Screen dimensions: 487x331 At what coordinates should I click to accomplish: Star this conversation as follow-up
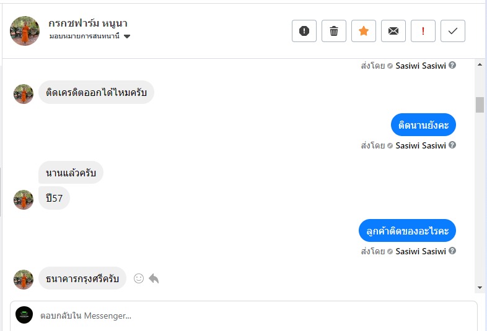coord(364,31)
